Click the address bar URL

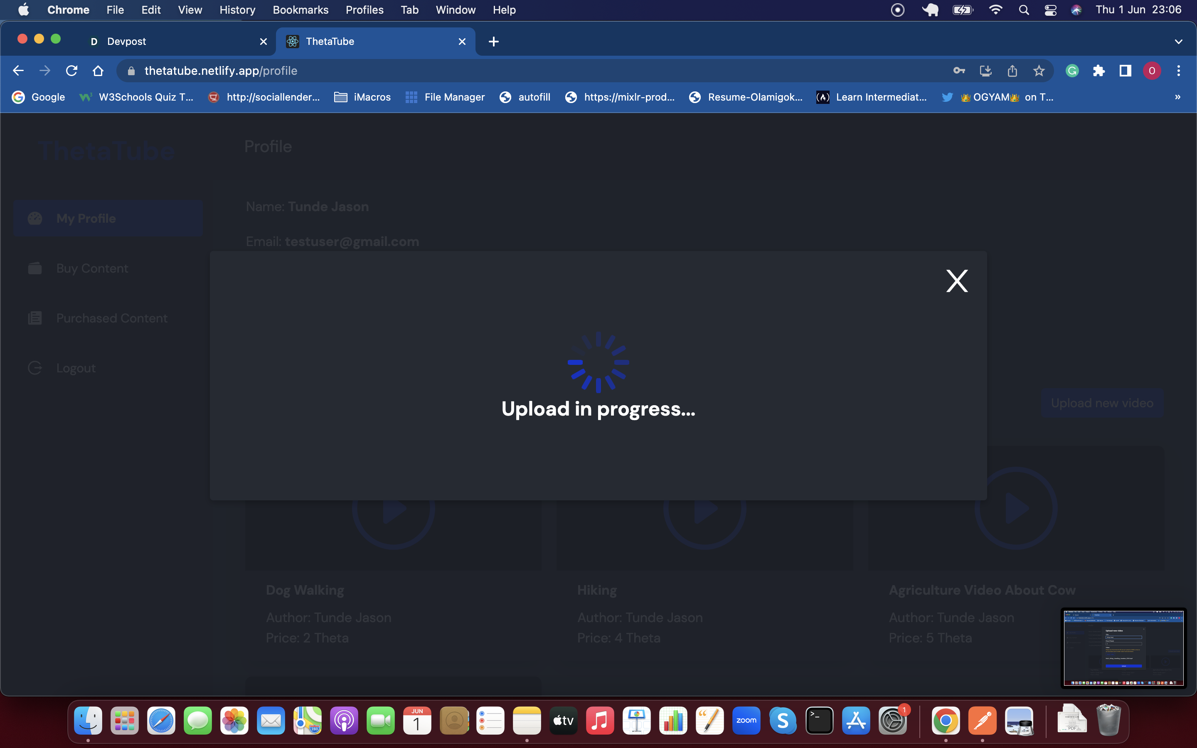[221, 71]
